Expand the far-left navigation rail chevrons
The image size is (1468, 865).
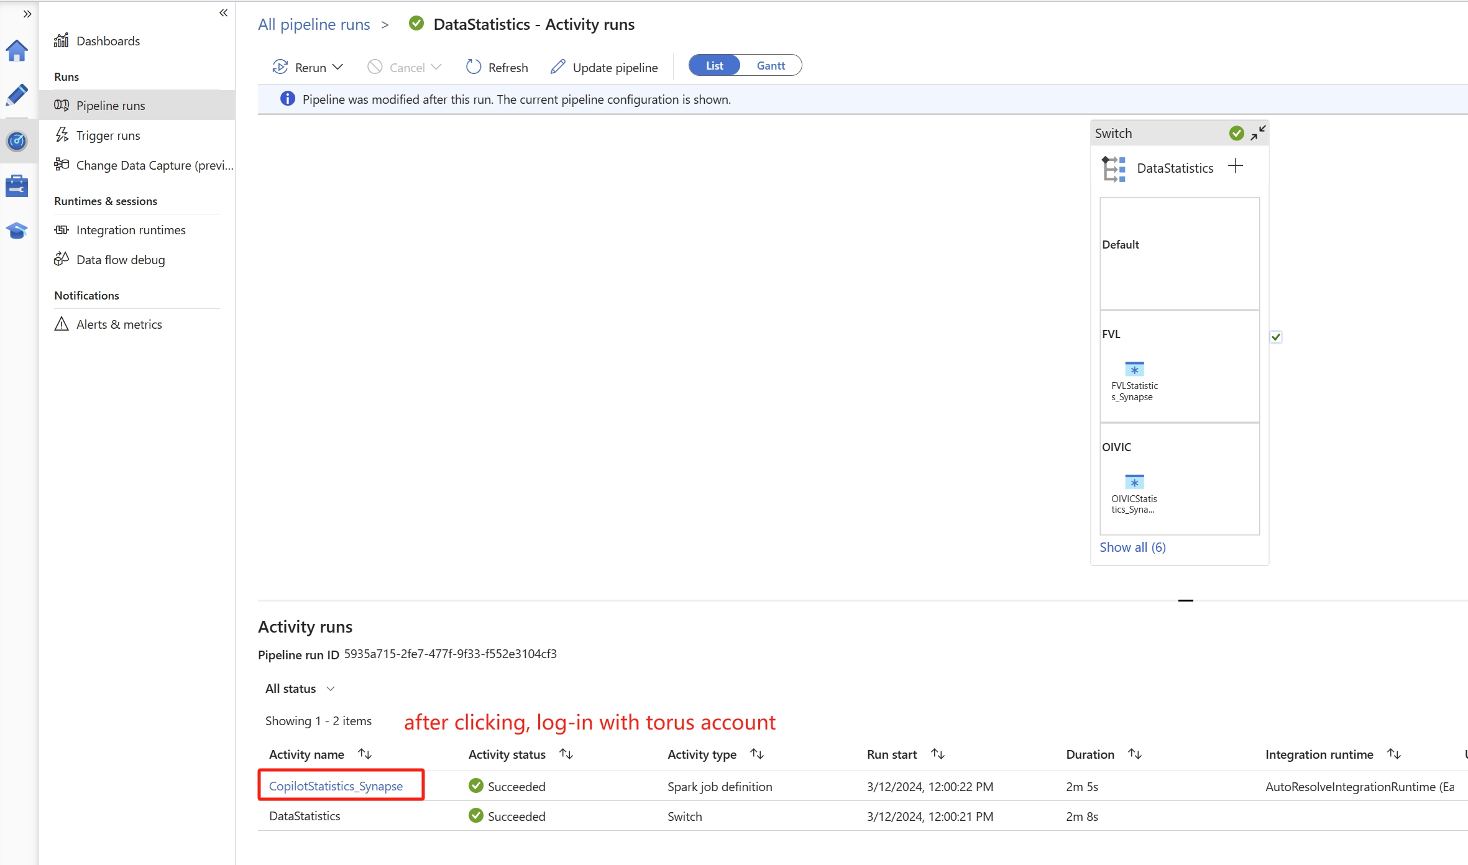coord(27,14)
